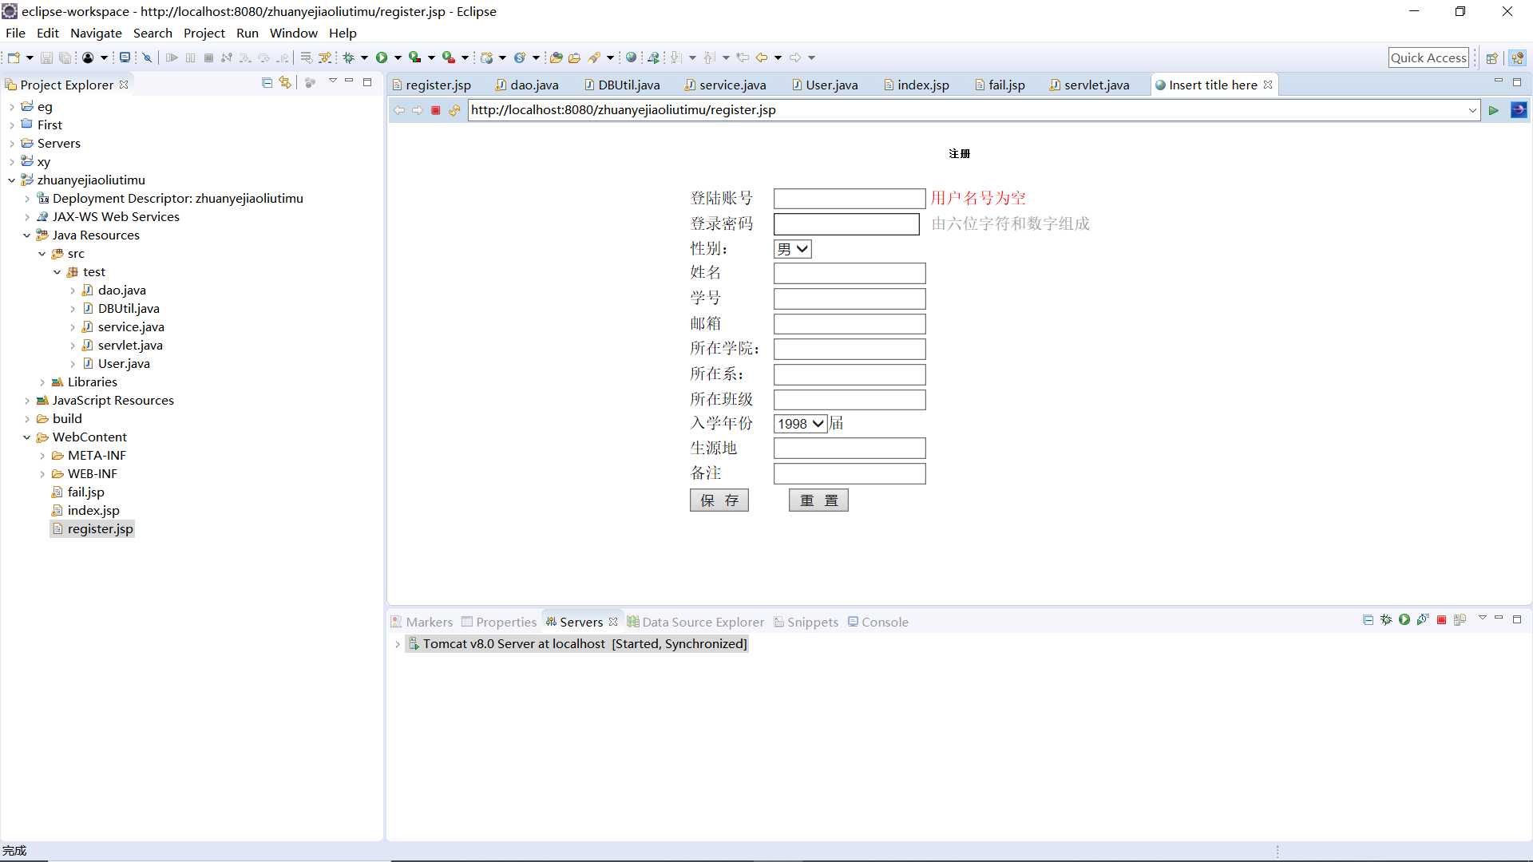Click the Debug bug icon in main toolbar

349,57
